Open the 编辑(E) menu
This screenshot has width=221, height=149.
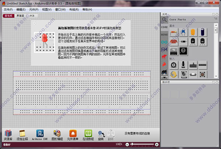21,10
